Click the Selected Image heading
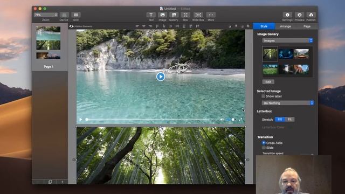 click(268, 91)
